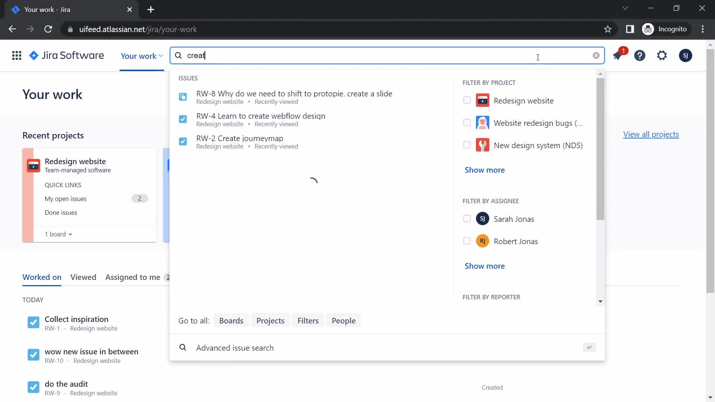Click Robert Jonas avatar in assignee filter
715x402 pixels.
point(483,241)
